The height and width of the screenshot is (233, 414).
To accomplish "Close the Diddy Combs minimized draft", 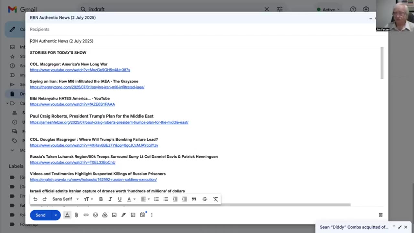I will (406, 227).
